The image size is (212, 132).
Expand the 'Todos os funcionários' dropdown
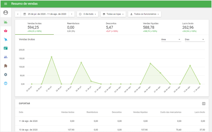coord(144,14)
